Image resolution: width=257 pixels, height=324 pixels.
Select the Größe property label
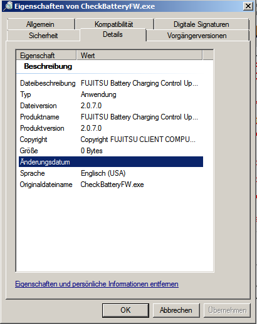point(29,151)
